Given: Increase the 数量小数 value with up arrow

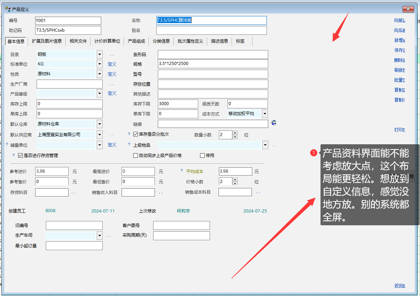Looking at the screenshot, I should click(x=235, y=133).
